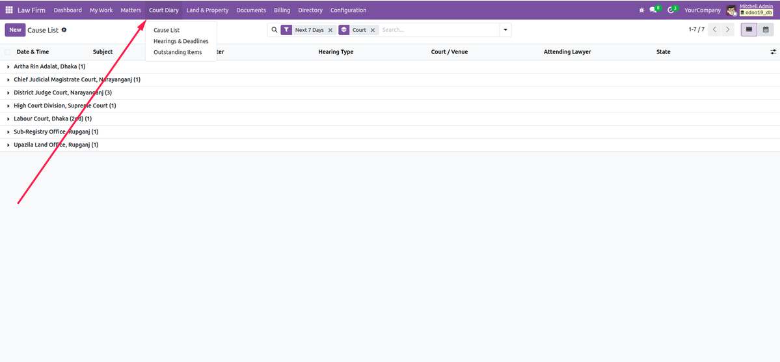Click the Law Firm app title
This screenshot has height=362, width=780.
point(31,10)
